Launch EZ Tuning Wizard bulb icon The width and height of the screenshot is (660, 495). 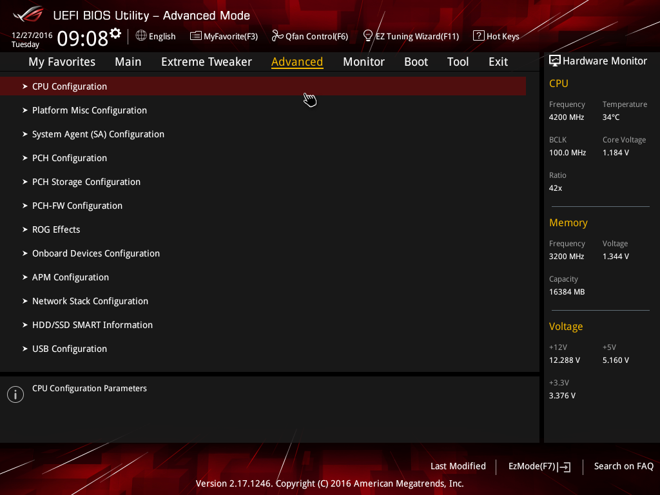pyautogui.click(x=367, y=36)
